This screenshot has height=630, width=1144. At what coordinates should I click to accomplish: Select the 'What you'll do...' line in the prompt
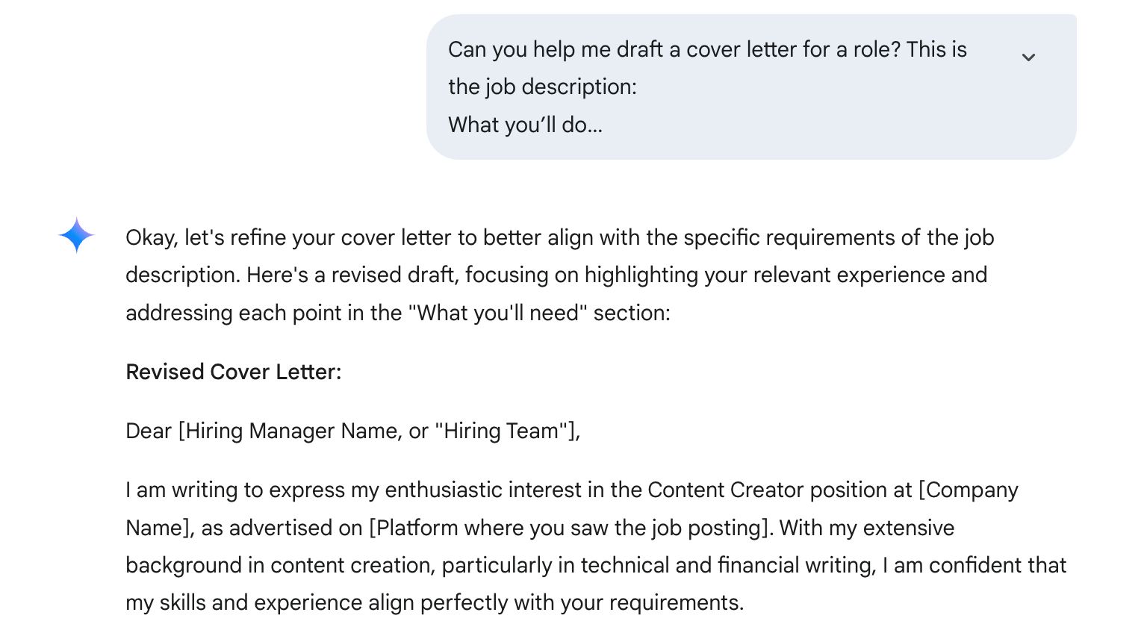[x=526, y=125]
